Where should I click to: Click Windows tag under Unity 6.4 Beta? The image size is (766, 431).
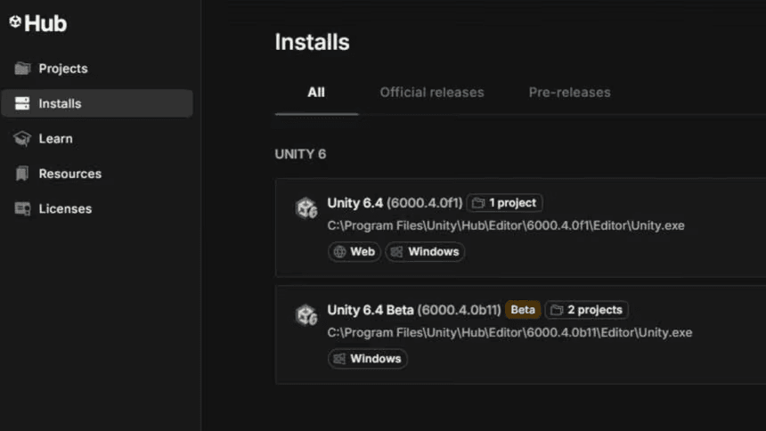tap(367, 359)
